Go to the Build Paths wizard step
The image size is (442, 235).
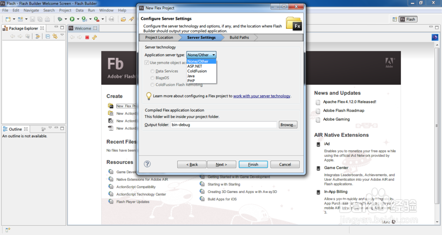239,38
